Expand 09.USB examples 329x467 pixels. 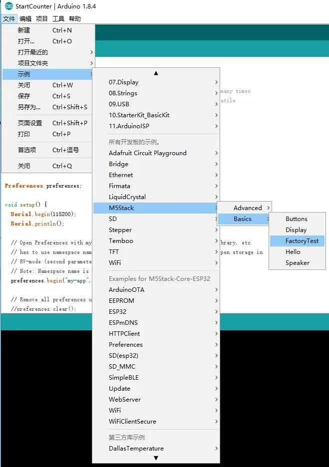coord(156,104)
